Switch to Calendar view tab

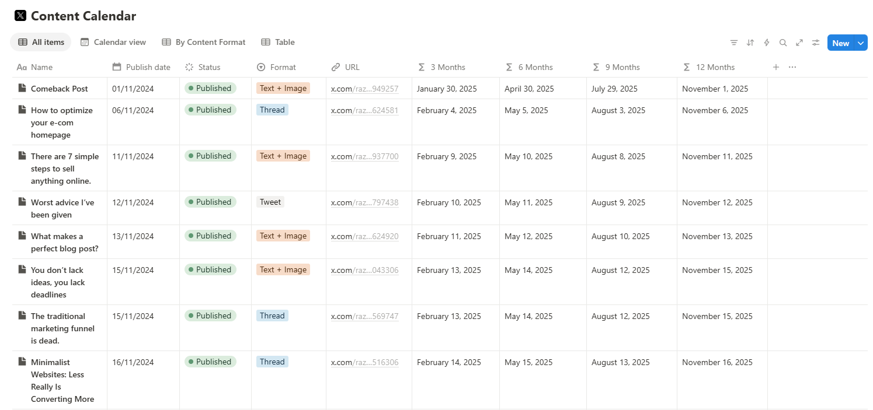coord(113,42)
